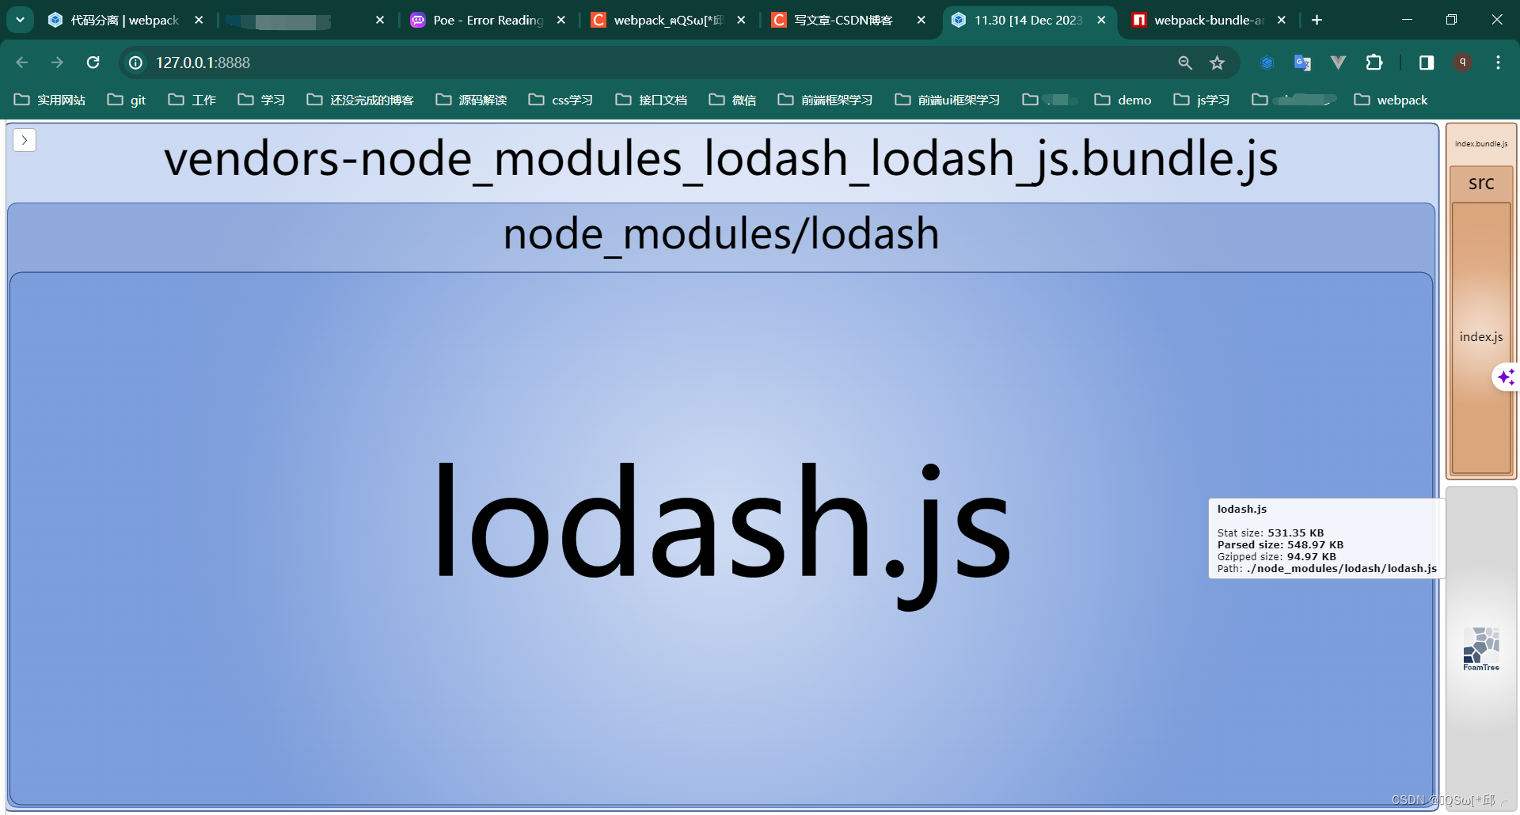1520x815 pixels.
Task: Select the index.js module block
Action: tap(1481, 337)
